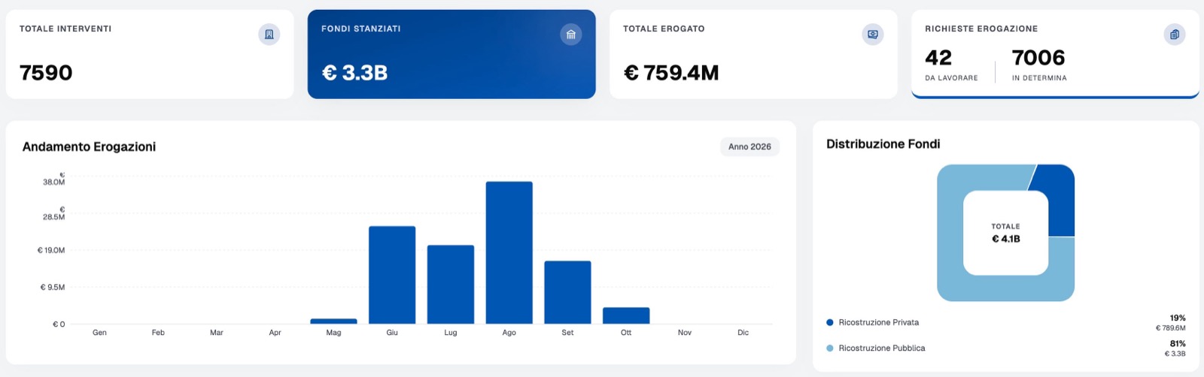Open the Totale Erogato card

[753, 54]
